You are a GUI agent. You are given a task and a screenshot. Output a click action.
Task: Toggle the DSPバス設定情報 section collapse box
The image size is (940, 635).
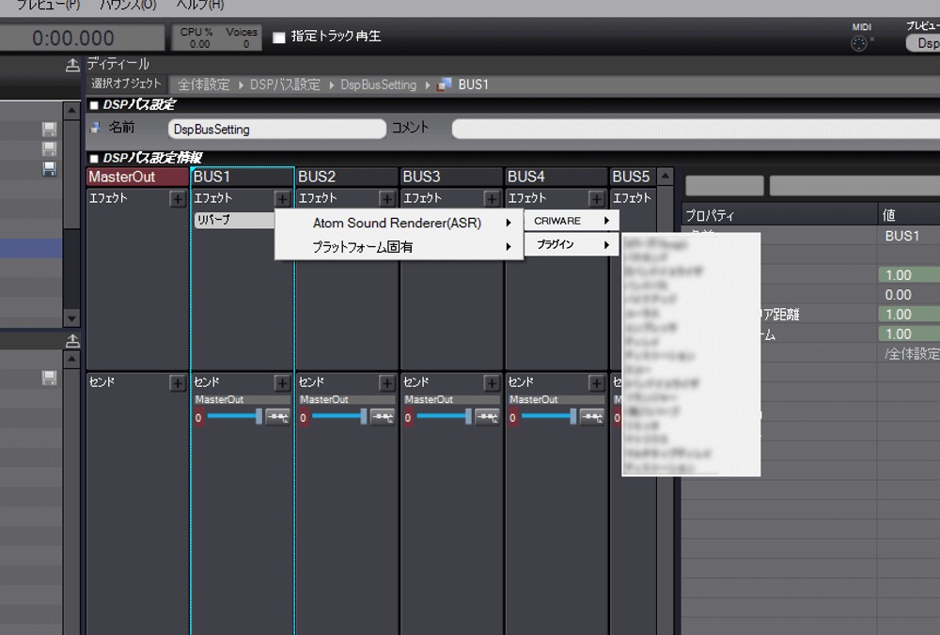[x=94, y=158]
